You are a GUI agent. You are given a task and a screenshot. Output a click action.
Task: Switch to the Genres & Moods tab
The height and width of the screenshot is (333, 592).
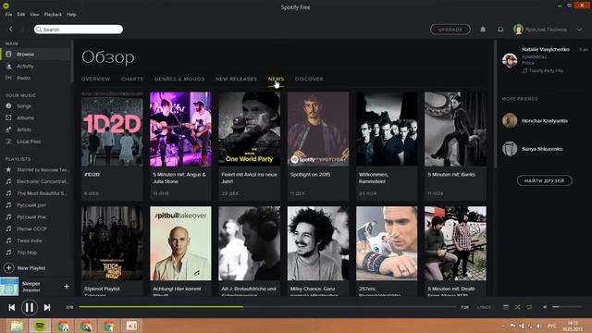pos(179,79)
